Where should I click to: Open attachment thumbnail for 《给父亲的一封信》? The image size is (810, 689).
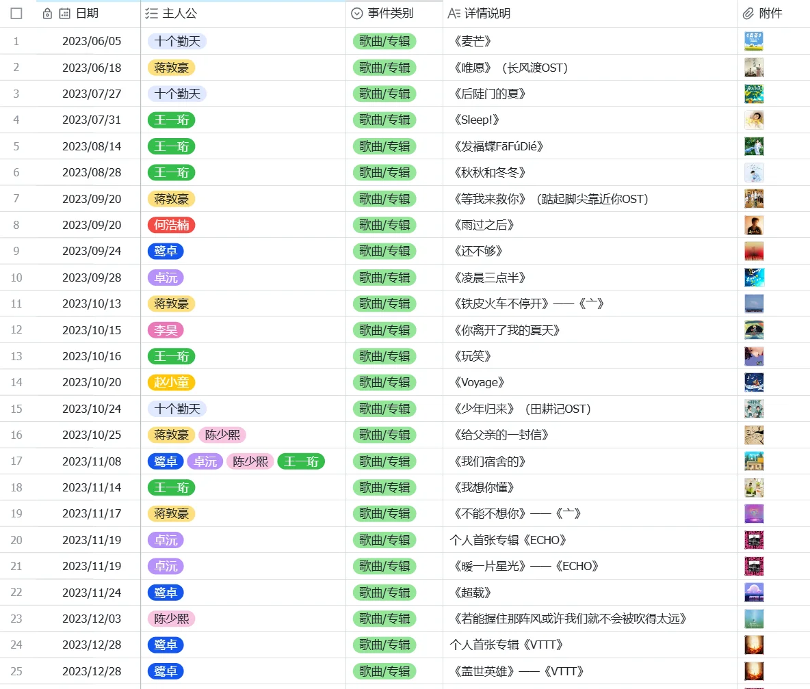coord(754,435)
